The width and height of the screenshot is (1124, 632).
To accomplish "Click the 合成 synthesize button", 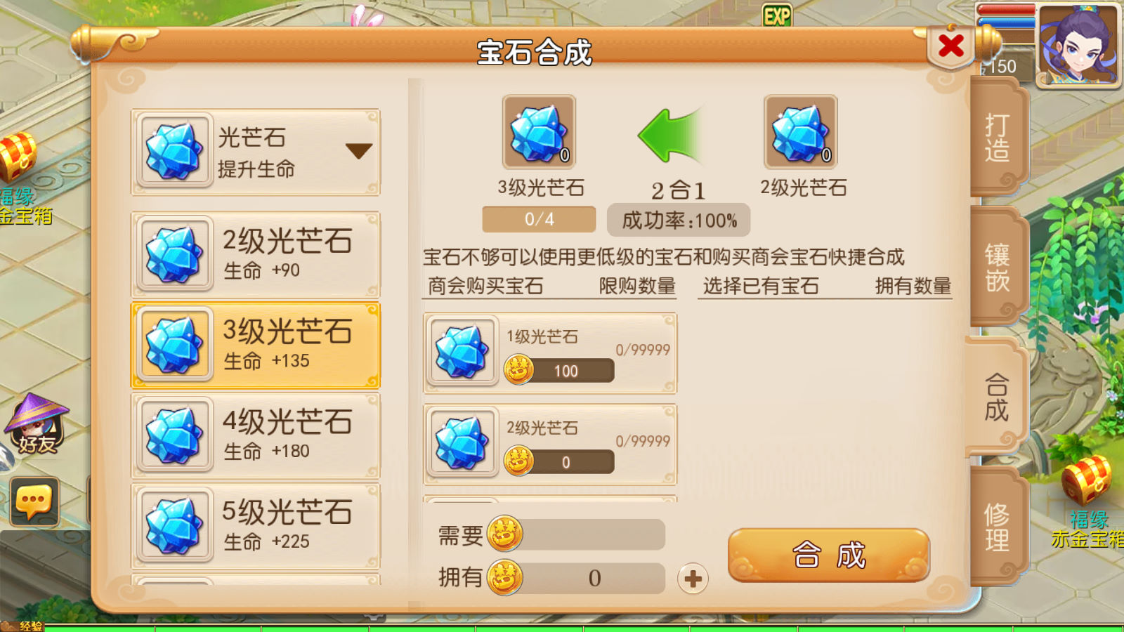I will (829, 555).
